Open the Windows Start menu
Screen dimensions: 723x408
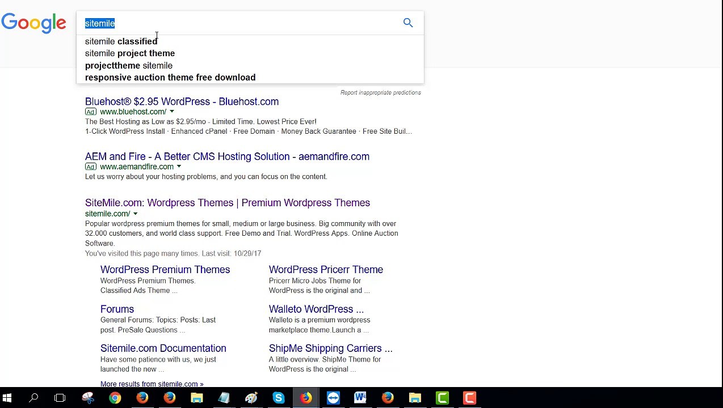7,398
